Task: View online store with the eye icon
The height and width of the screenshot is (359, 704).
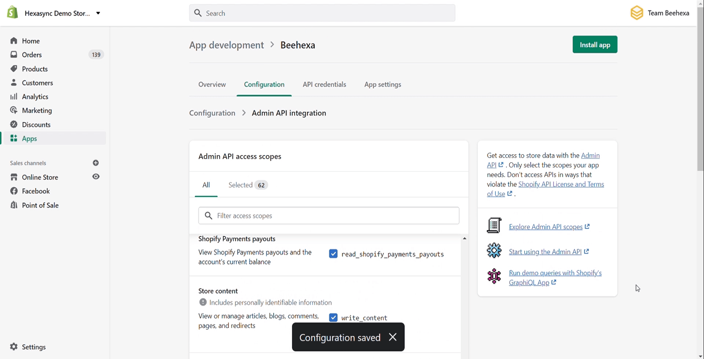Action: coord(96,177)
